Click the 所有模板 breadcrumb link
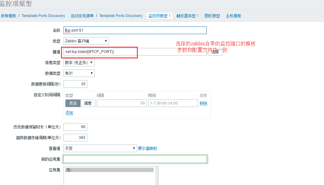This screenshot has width=324, height=185. [8, 15]
